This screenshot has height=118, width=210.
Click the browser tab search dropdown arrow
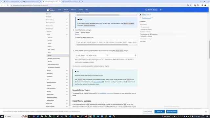pos(2,2)
